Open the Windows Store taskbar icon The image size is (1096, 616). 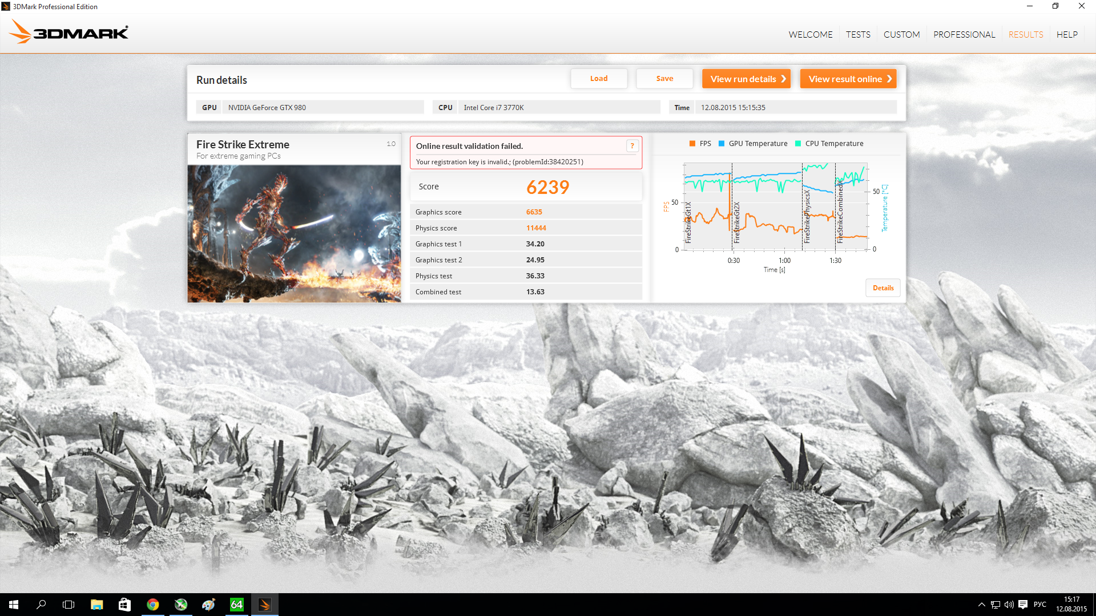coord(124,605)
